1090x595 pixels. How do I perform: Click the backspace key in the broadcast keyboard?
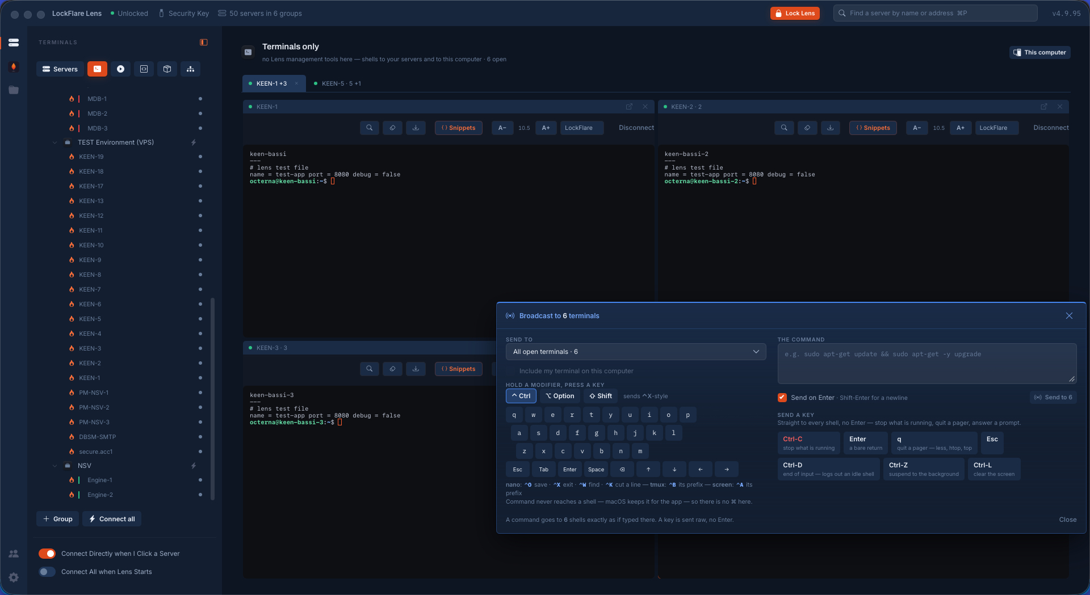[x=622, y=470]
